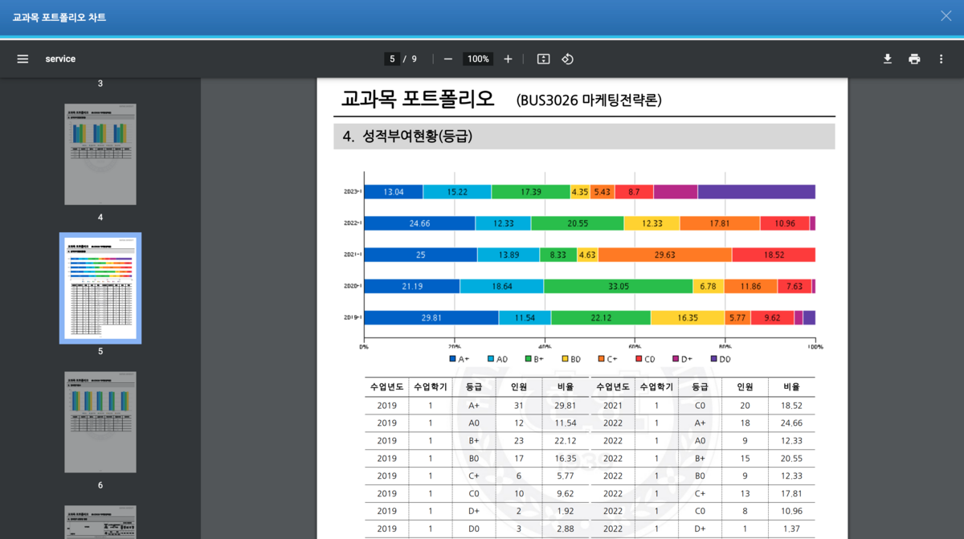The height and width of the screenshot is (539, 964).
Task: Rotate the document counterclockwise
Action: point(567,59)
